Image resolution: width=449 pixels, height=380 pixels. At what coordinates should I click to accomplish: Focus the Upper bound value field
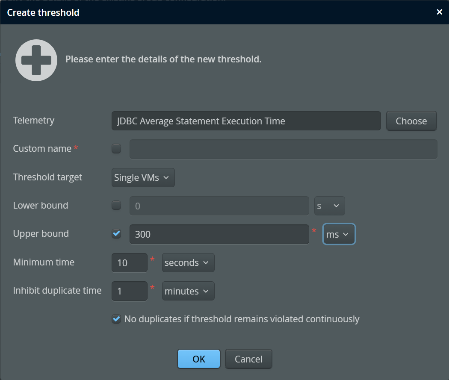click(x=219, y=234)
